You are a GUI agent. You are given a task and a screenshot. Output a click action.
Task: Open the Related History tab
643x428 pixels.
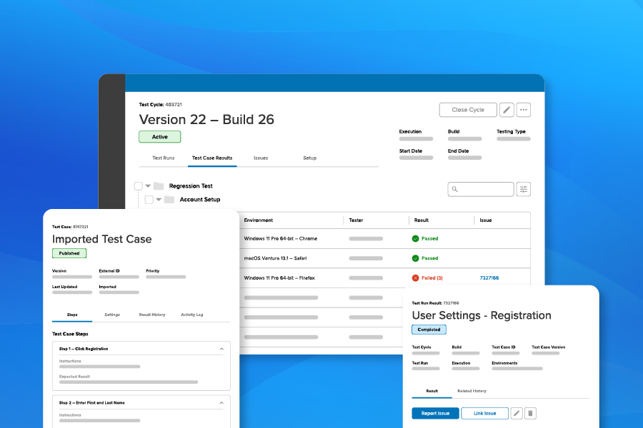[472, 391]
